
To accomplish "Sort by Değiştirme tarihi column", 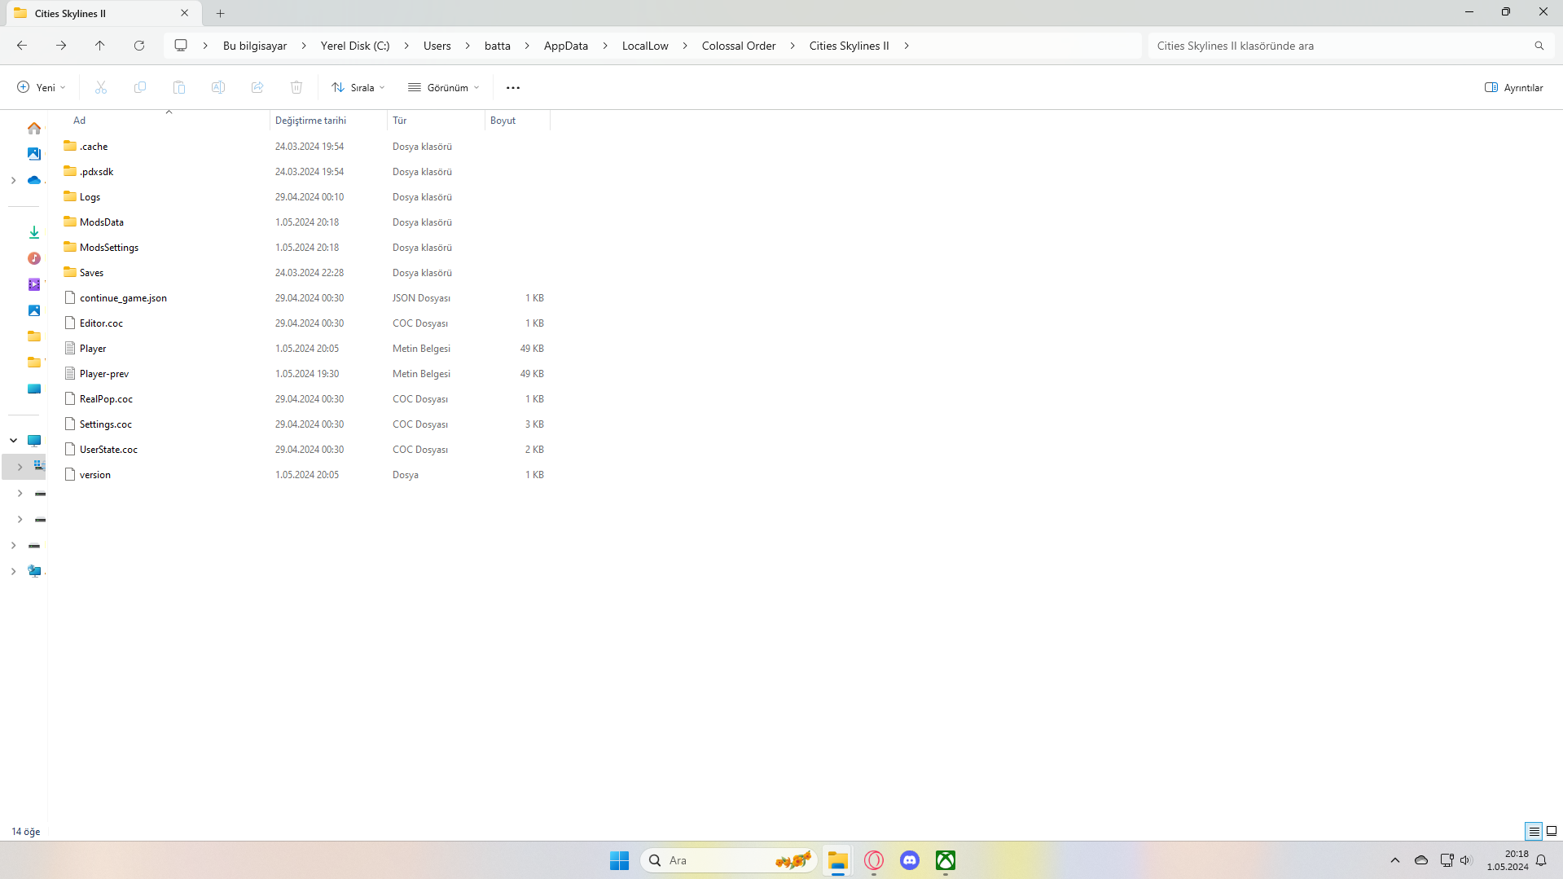I will click(328, 121).
